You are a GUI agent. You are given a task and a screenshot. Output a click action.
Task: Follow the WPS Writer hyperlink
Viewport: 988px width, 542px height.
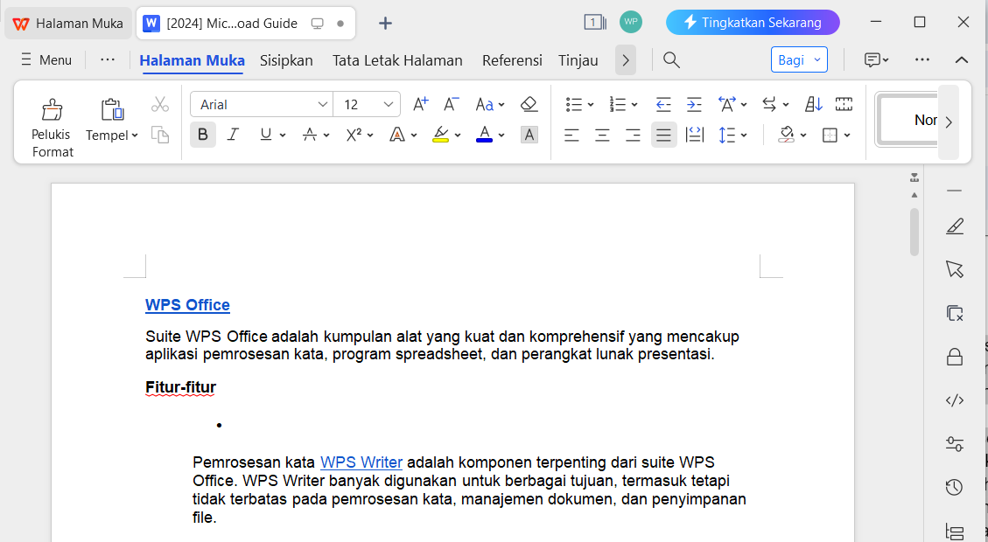[361, 462]
